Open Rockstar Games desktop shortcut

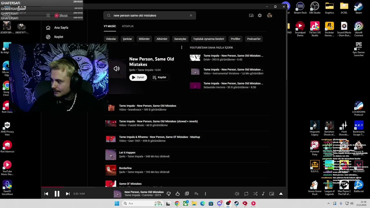tap(329, 29)
